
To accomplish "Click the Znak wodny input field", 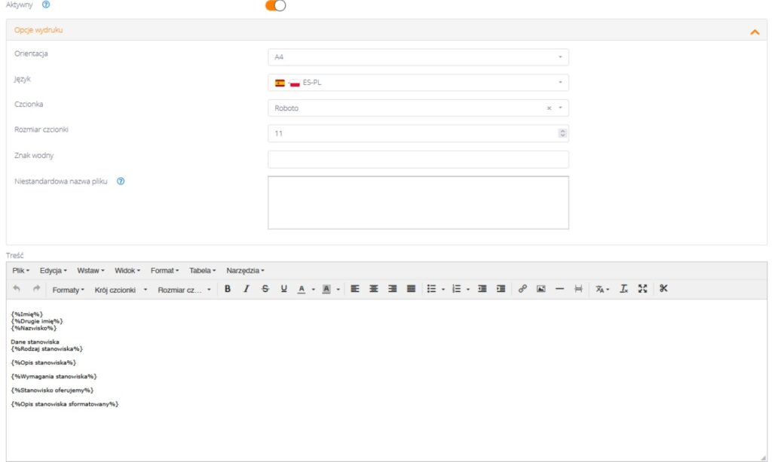I will tap(418, 159).
